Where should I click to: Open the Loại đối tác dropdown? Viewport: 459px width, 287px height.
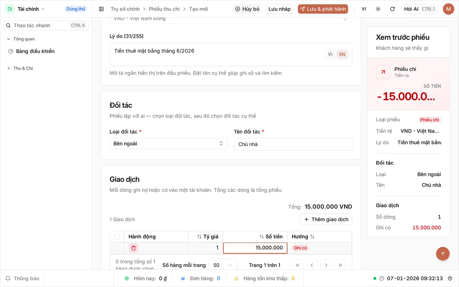tap(168, 143)
